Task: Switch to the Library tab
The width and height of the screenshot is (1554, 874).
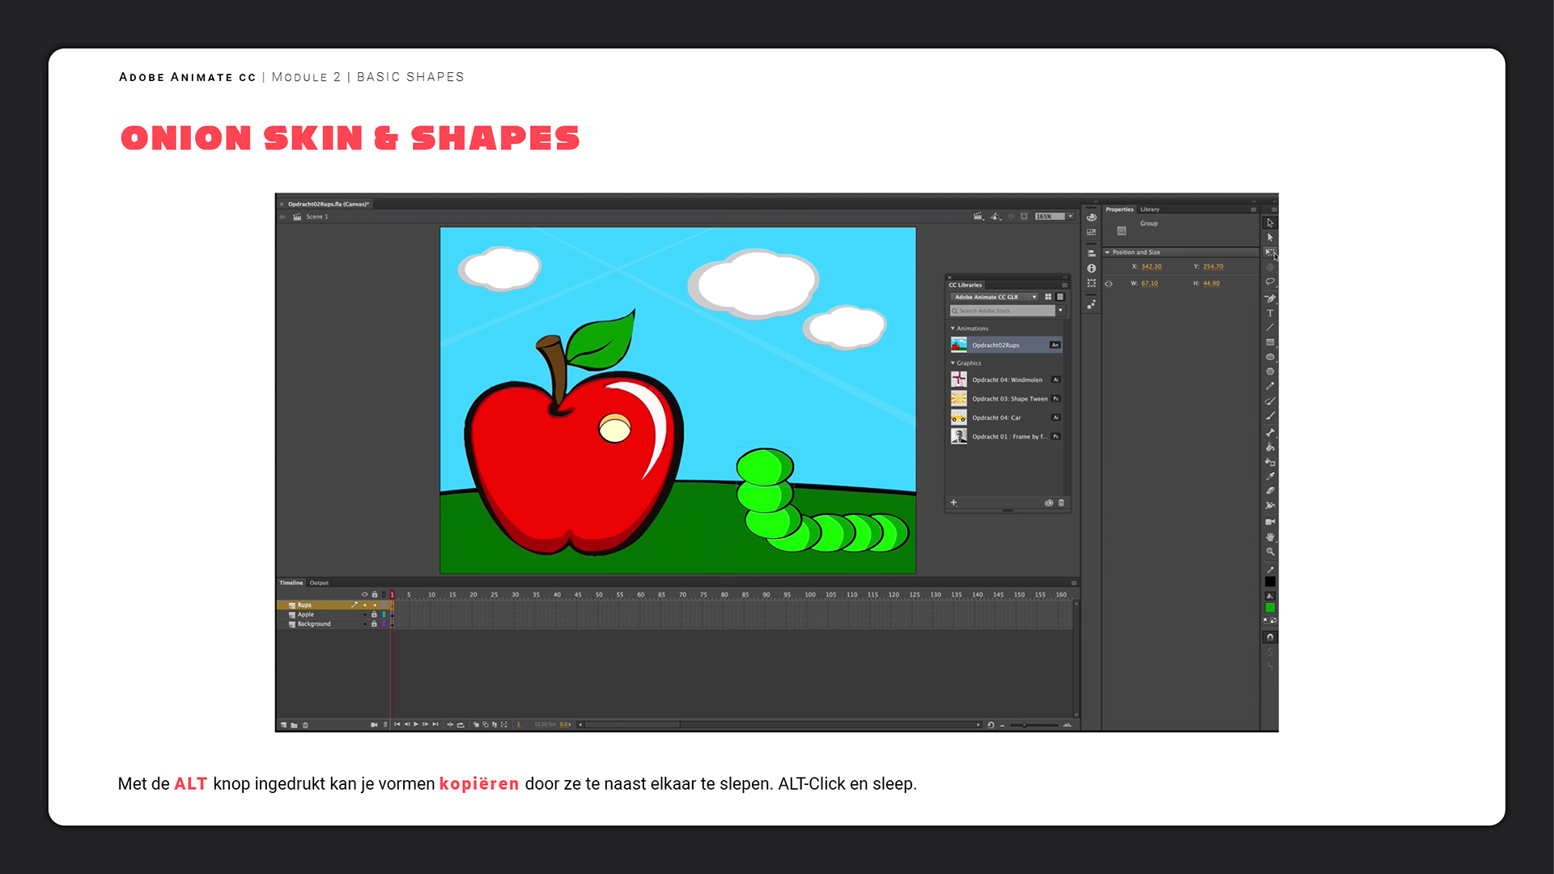Action: [x=1149, y=210]
